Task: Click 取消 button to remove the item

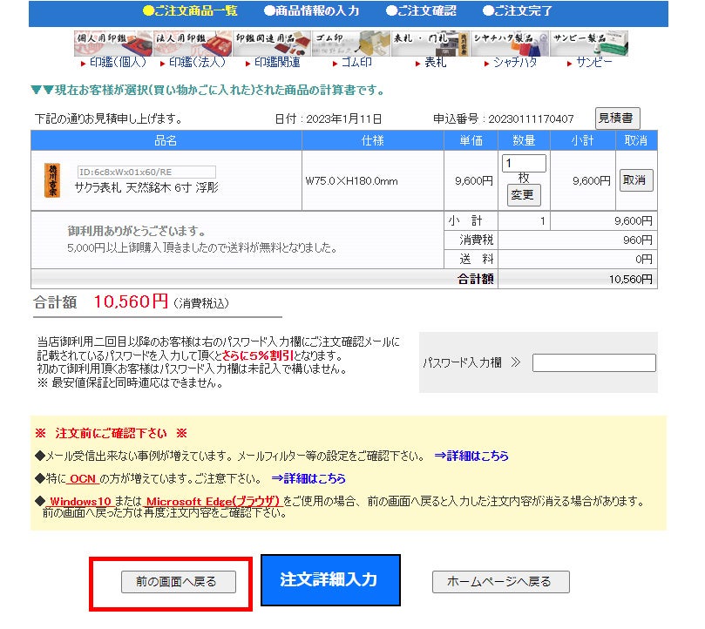Action: pyautogui.click(x=636, y=180)
